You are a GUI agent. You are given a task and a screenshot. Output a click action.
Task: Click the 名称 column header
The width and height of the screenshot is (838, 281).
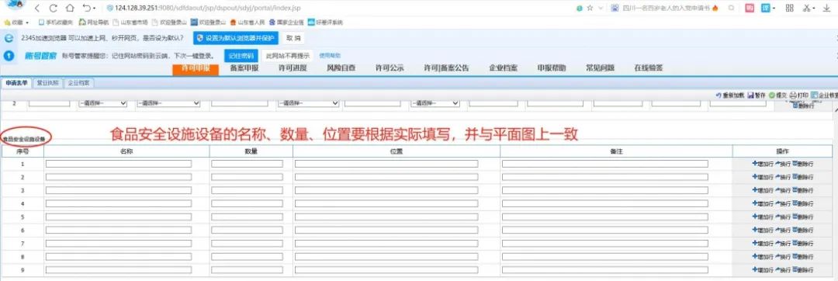point(126,151)
